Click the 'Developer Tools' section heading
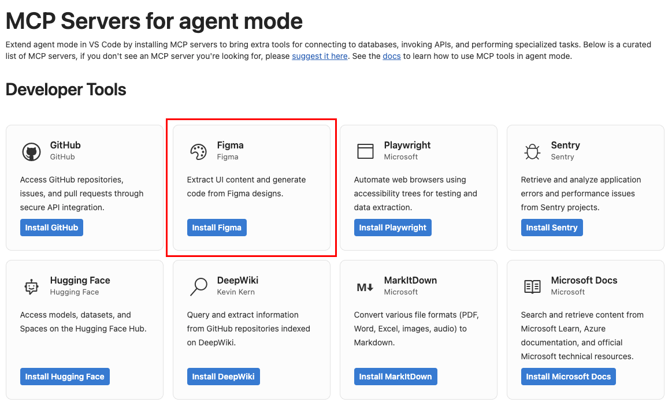The image size is (672, 406). tap(66, 90)
